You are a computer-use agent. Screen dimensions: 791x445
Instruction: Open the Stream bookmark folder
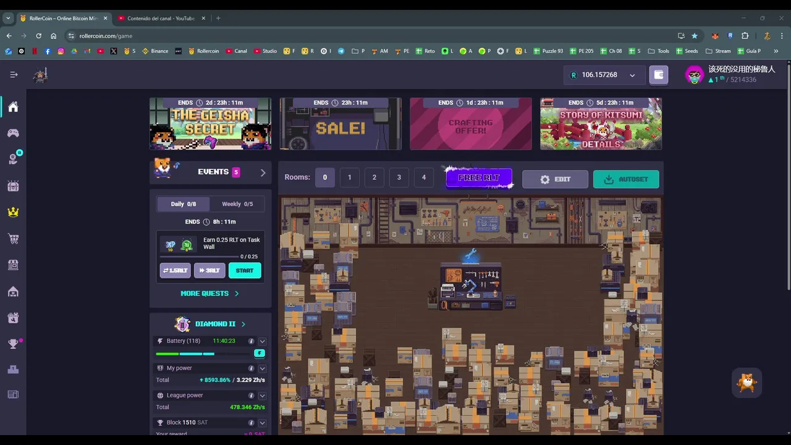click(x=718, y=51)
